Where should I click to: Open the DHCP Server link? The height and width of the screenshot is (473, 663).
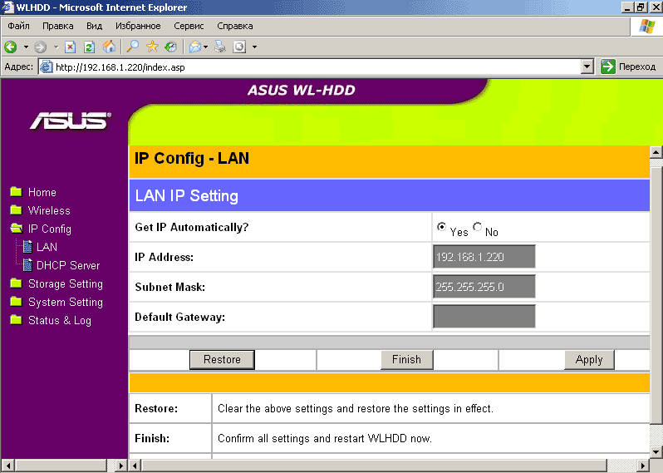click(x=68, y=265)
